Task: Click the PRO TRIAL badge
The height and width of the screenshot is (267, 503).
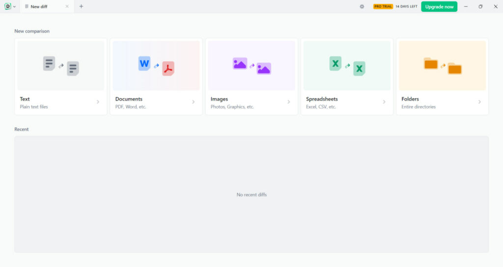Action: (x=383, y=6)
